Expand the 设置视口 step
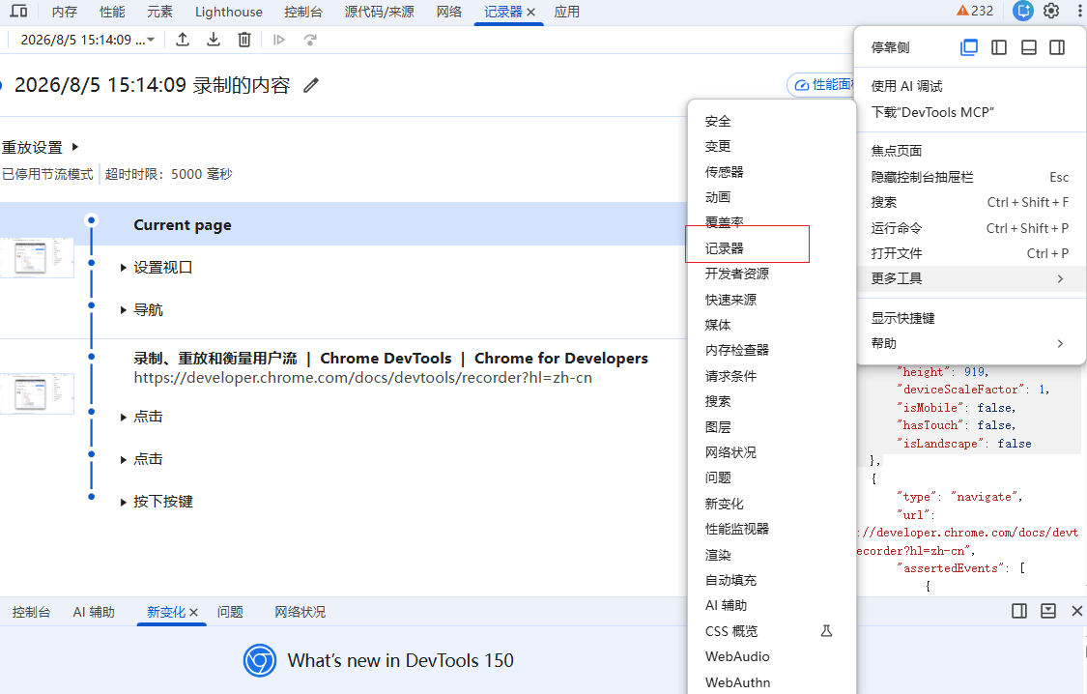Screen dimensions: 1087x694 pos(124,268)
